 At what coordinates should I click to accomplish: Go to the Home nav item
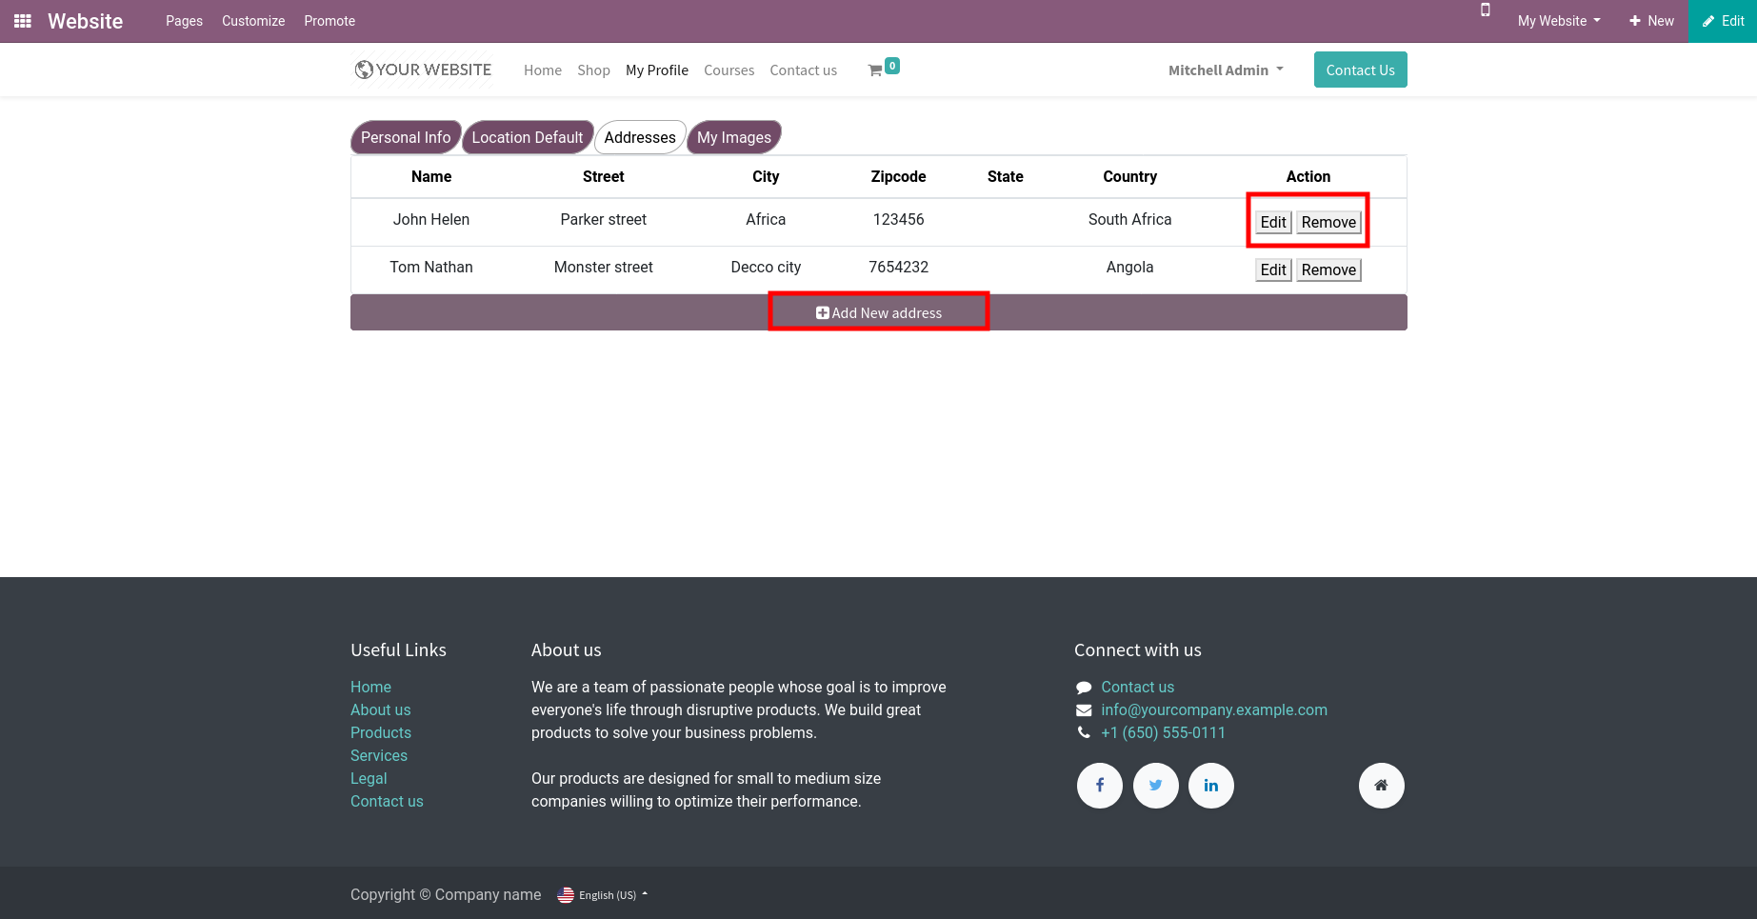pos(543,70)
